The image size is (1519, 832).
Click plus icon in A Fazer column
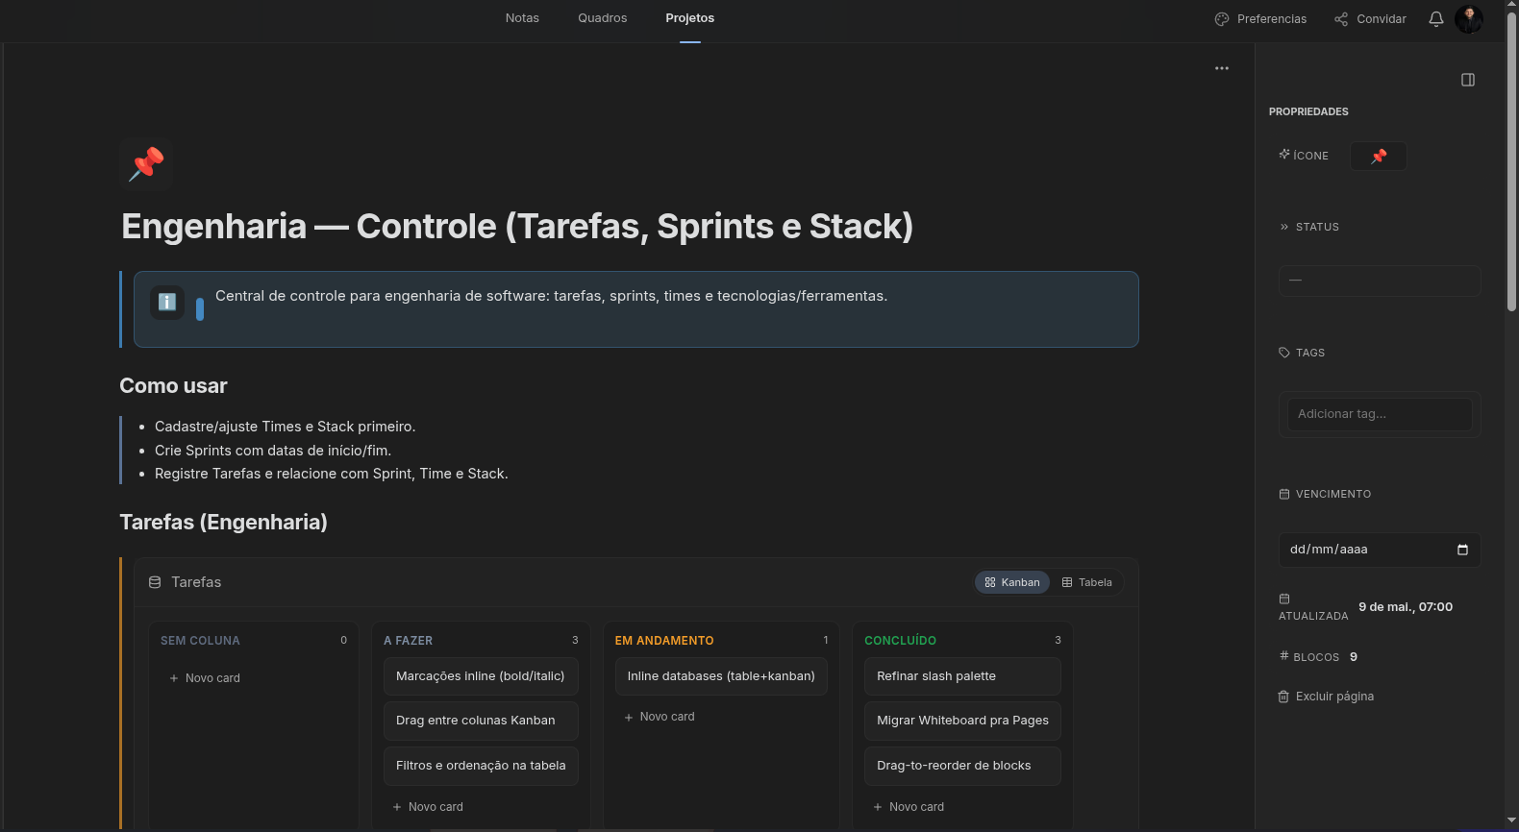(397, 807)
